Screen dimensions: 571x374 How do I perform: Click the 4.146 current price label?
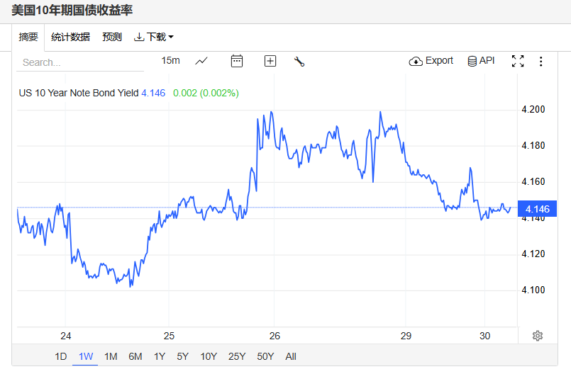coord(537,209)
